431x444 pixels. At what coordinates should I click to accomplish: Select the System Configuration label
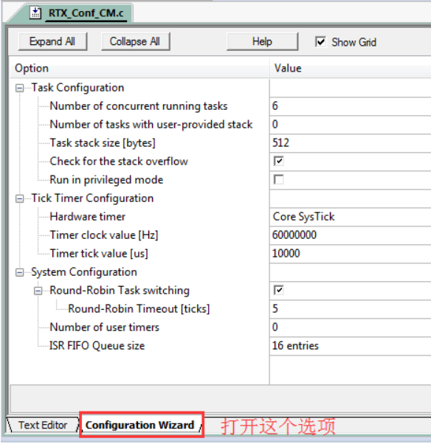84,272
